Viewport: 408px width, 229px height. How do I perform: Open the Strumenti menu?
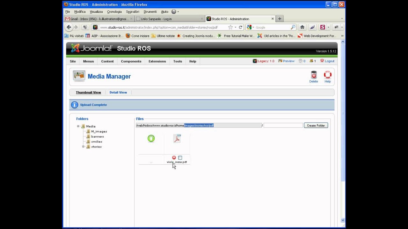click(150, 12)
